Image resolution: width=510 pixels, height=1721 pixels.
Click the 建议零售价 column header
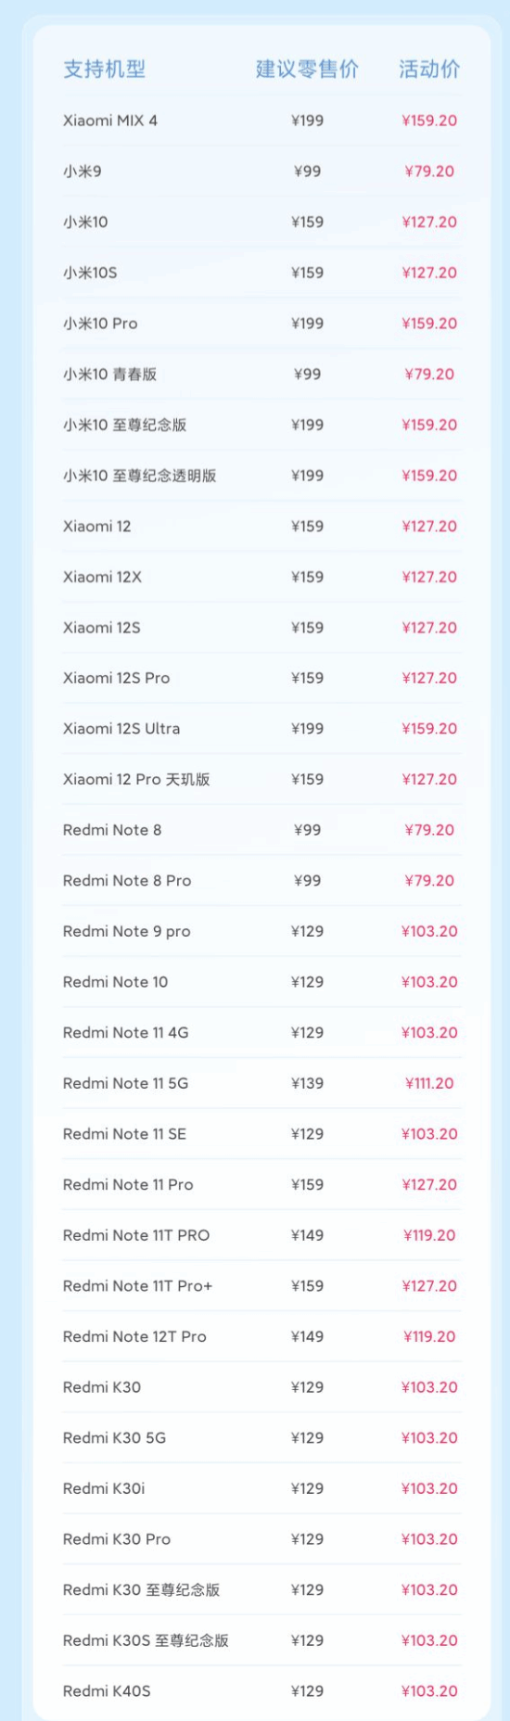(307, 69)
